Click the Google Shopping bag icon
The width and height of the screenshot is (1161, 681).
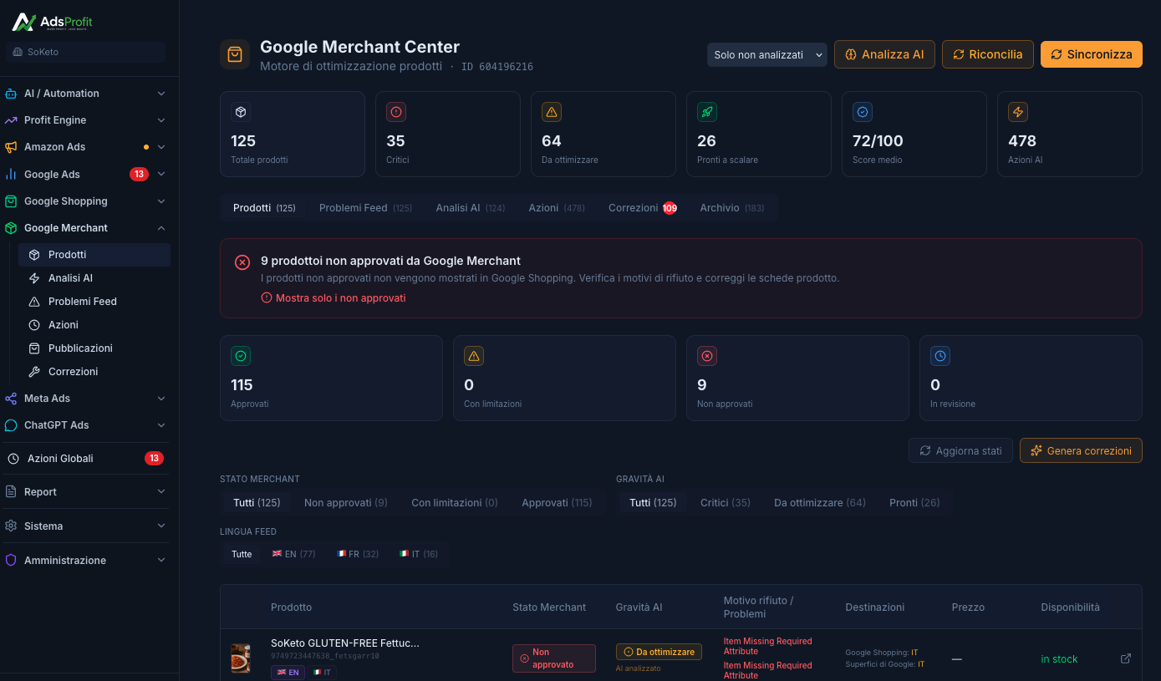[11, 201]
